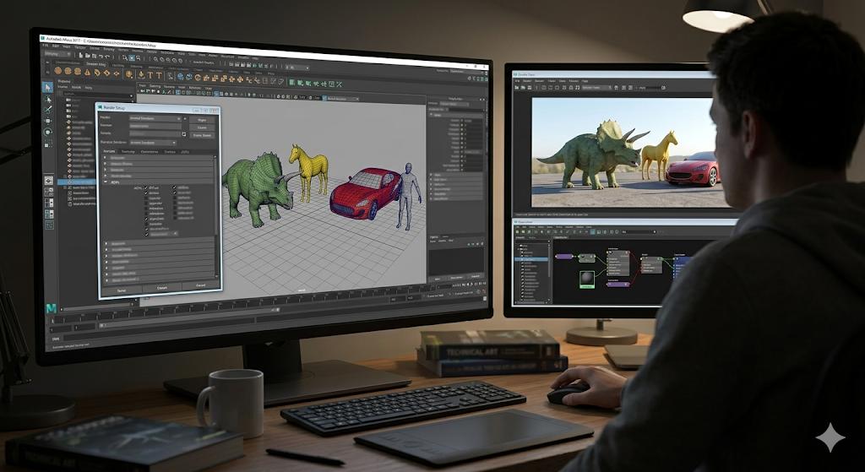
Task: Toggle second checkbox in AOVs left column
Action: pos(146,193)
